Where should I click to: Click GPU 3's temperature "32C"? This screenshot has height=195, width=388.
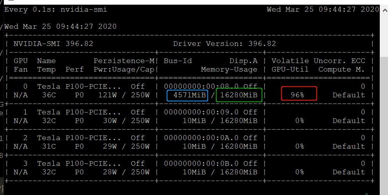pos(49,172)
